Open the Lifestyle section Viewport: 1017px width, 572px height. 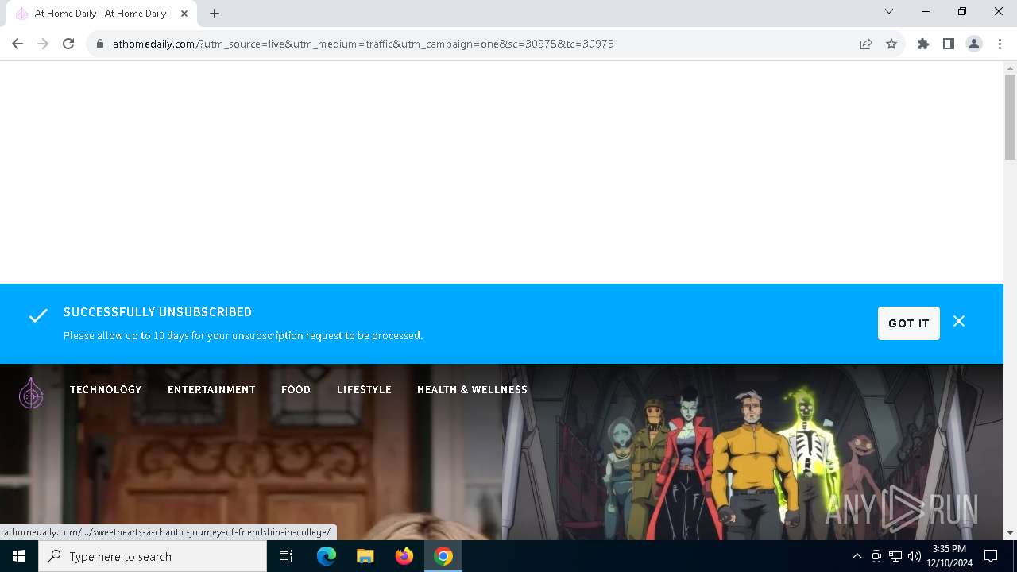coord(364,389)
